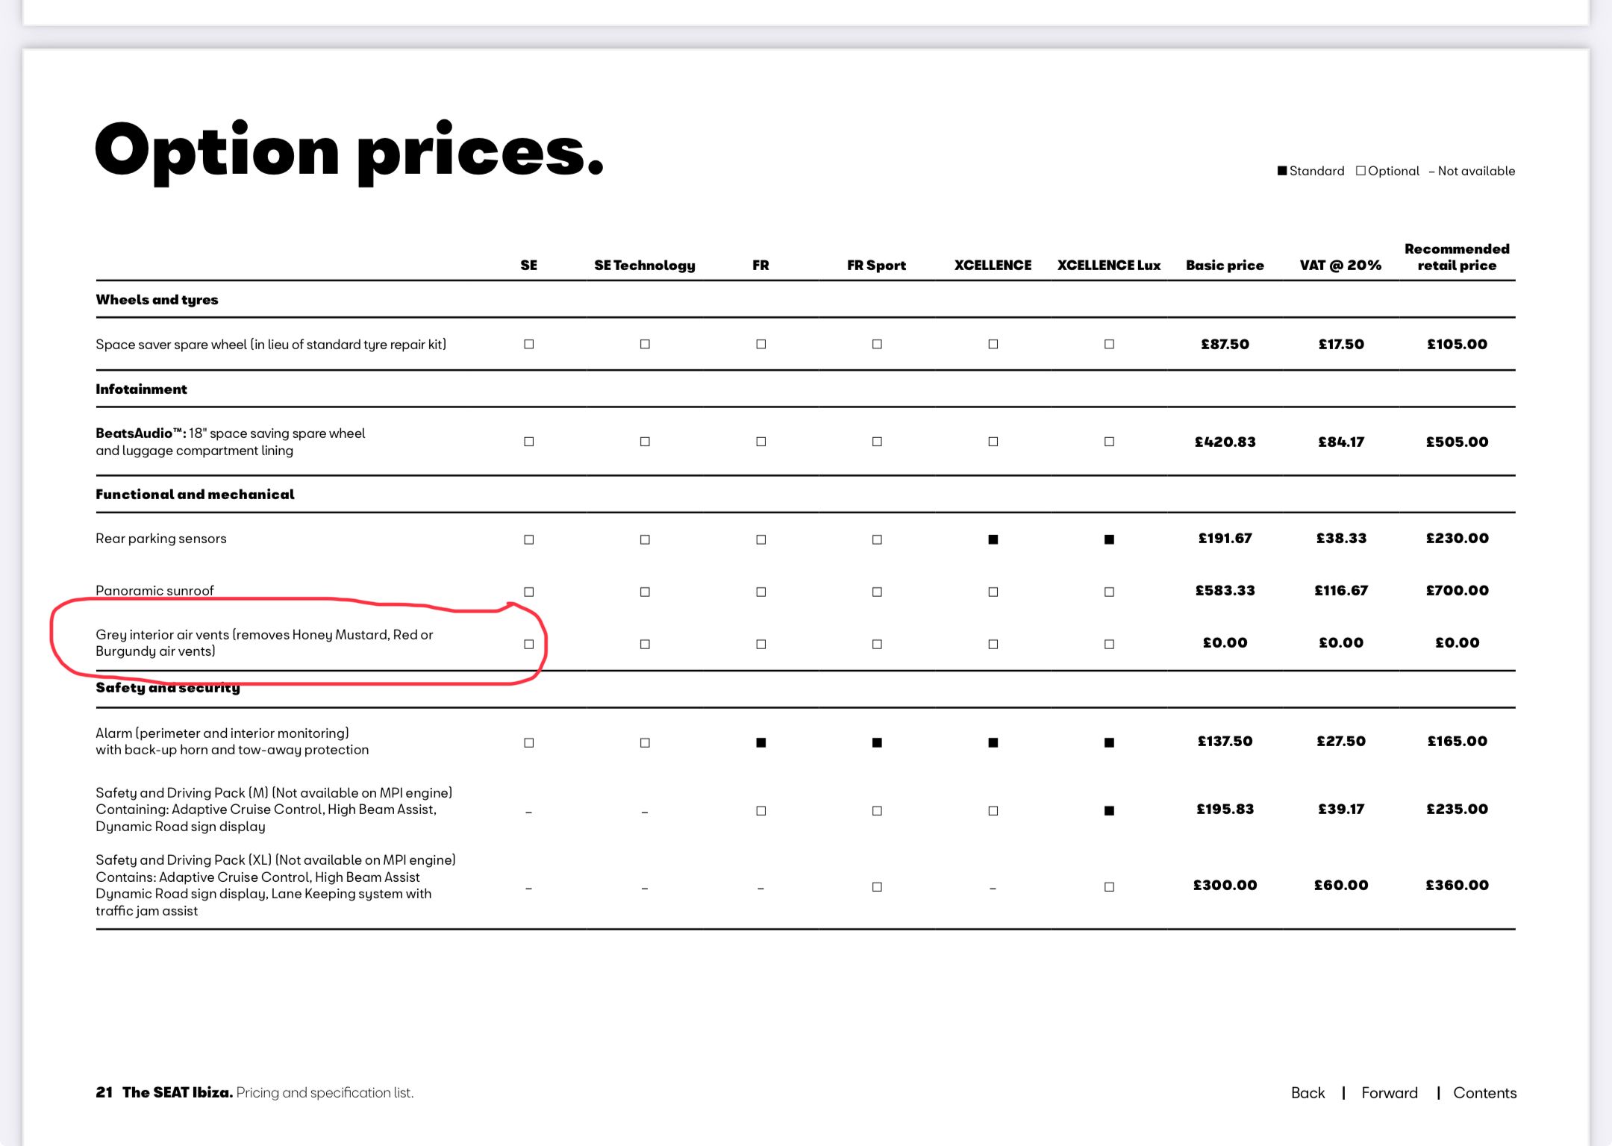Click the Infotainment section heading
Screen dimensions: 1612x1146
[141, 389]
